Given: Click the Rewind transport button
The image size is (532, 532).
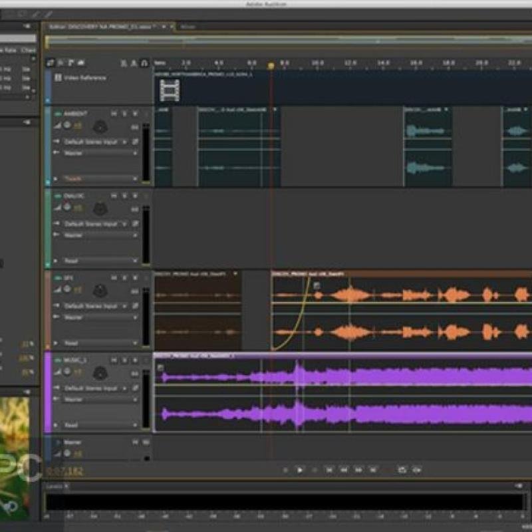Looking at the screenshot, I should pyautogui.click(x=344, y=470).
